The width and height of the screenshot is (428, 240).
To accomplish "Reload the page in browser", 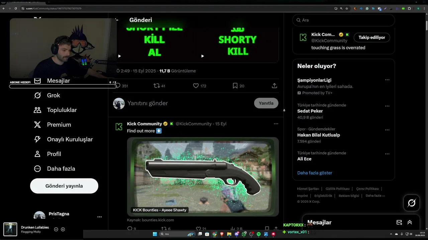I will pyautogui.click(x=15, y=8).
